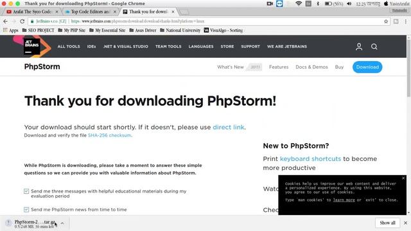Viewport: 411px width, 231px height.
Task: Open the IDEs menu
Action: tap(91, 46)
